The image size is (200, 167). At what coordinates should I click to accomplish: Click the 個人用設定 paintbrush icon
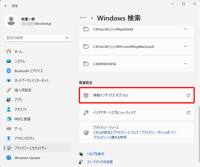pyautogui.click(x=9, y=90)
